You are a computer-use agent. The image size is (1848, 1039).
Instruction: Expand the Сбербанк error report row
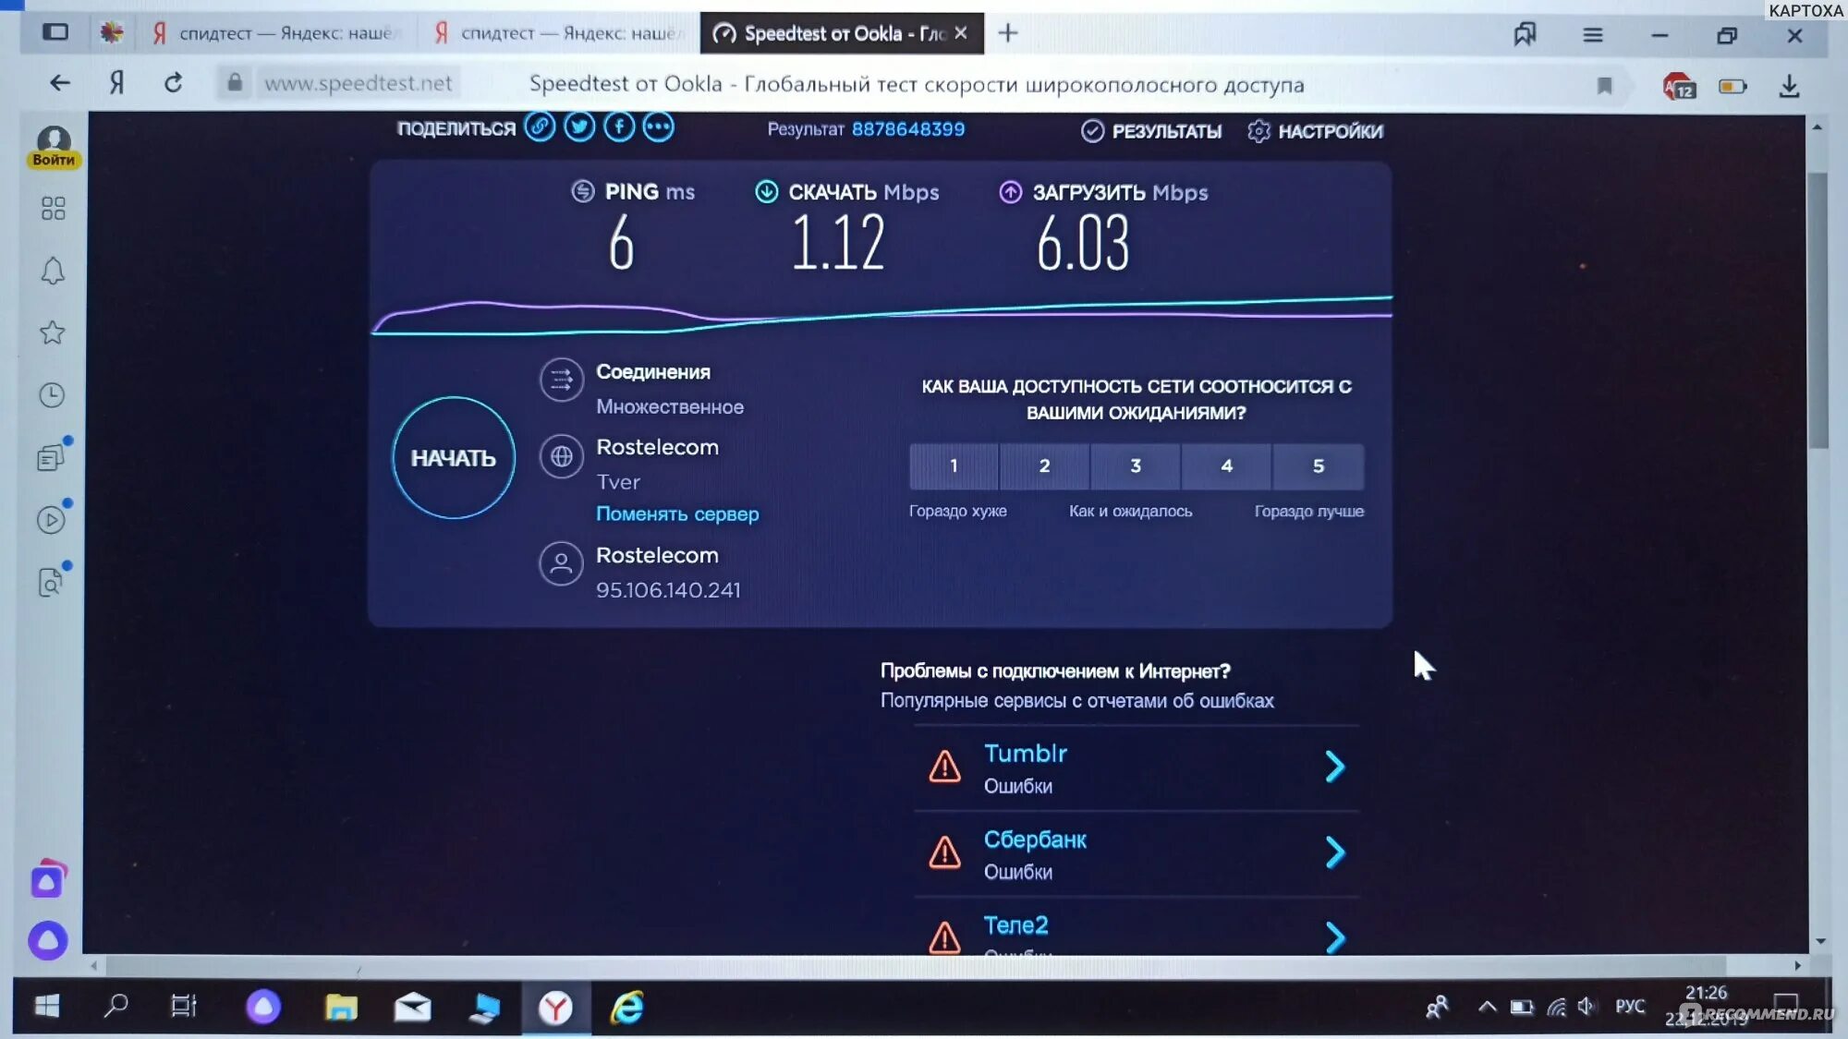(1335, 852)
